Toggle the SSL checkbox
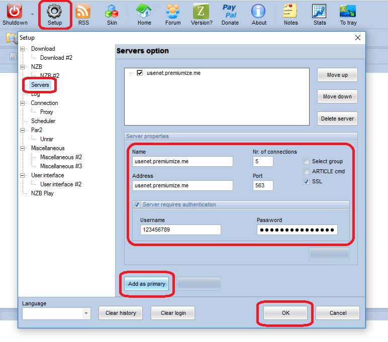The image size is (388, 342). coord(306,181)
